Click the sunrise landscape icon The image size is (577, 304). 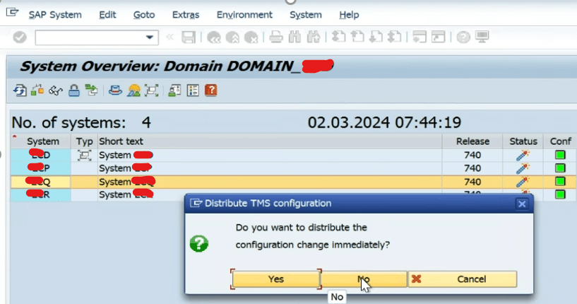[x=133, y=90]
